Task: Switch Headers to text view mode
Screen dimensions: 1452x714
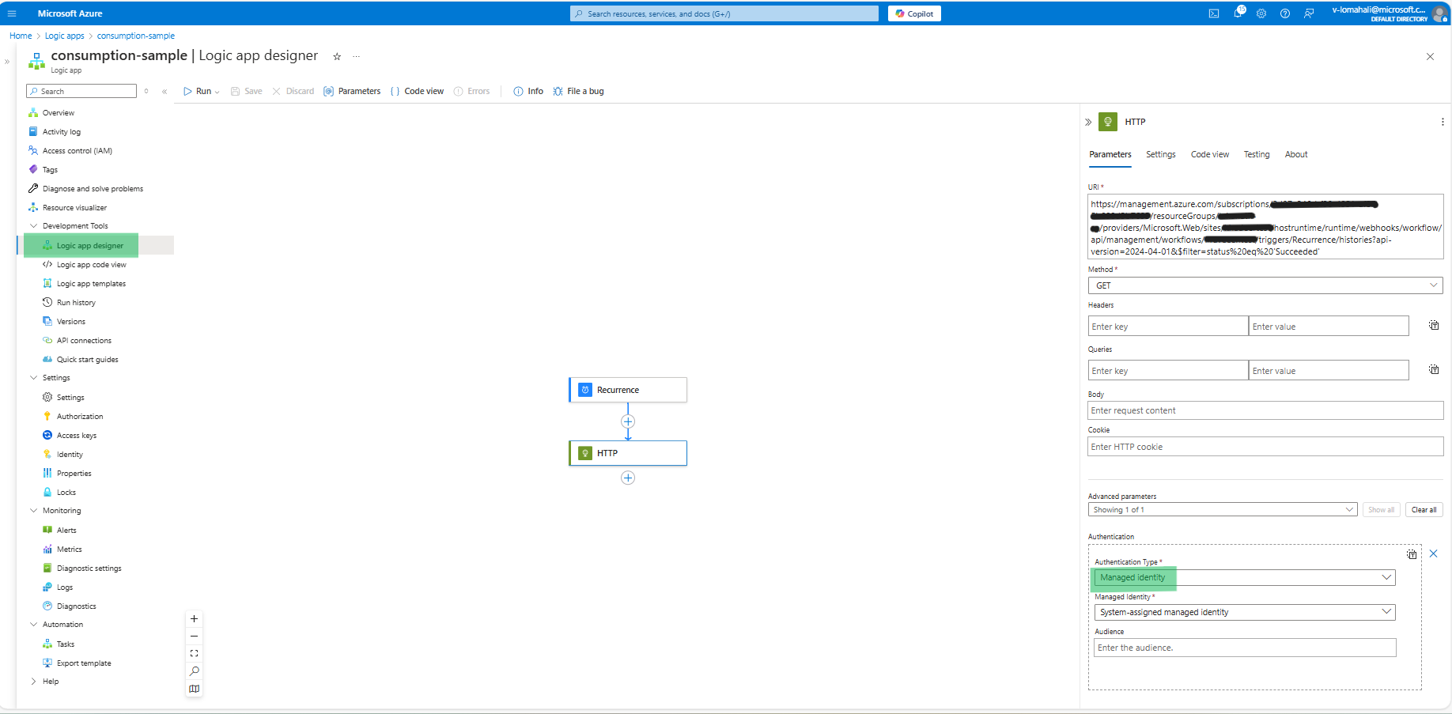Action: [x=1434, y=325]
